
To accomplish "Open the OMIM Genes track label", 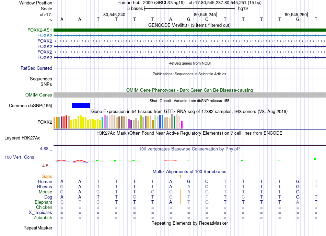I will pyautogui.click(x=38, y=95).
